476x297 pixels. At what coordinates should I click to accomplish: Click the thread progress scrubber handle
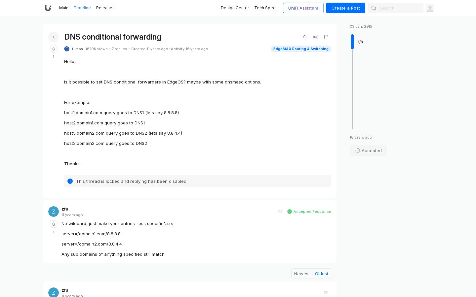click(352, 42)
